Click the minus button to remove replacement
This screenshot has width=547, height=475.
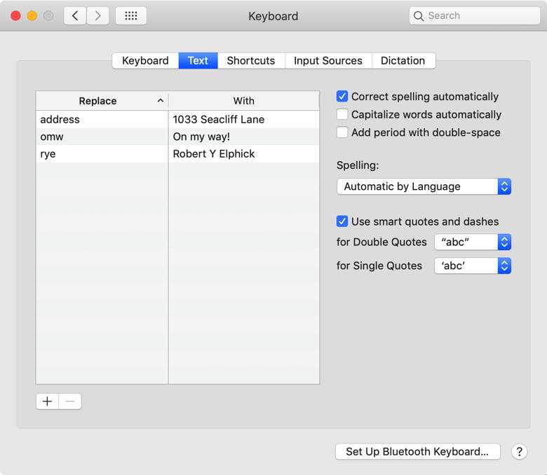tap(70, 401)
